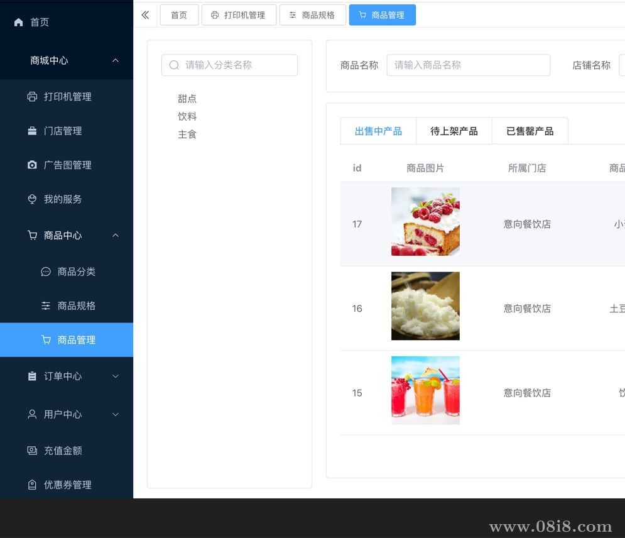Click the 请输入商品名称 input field
The image size is (625, 538).
point(468,65)
